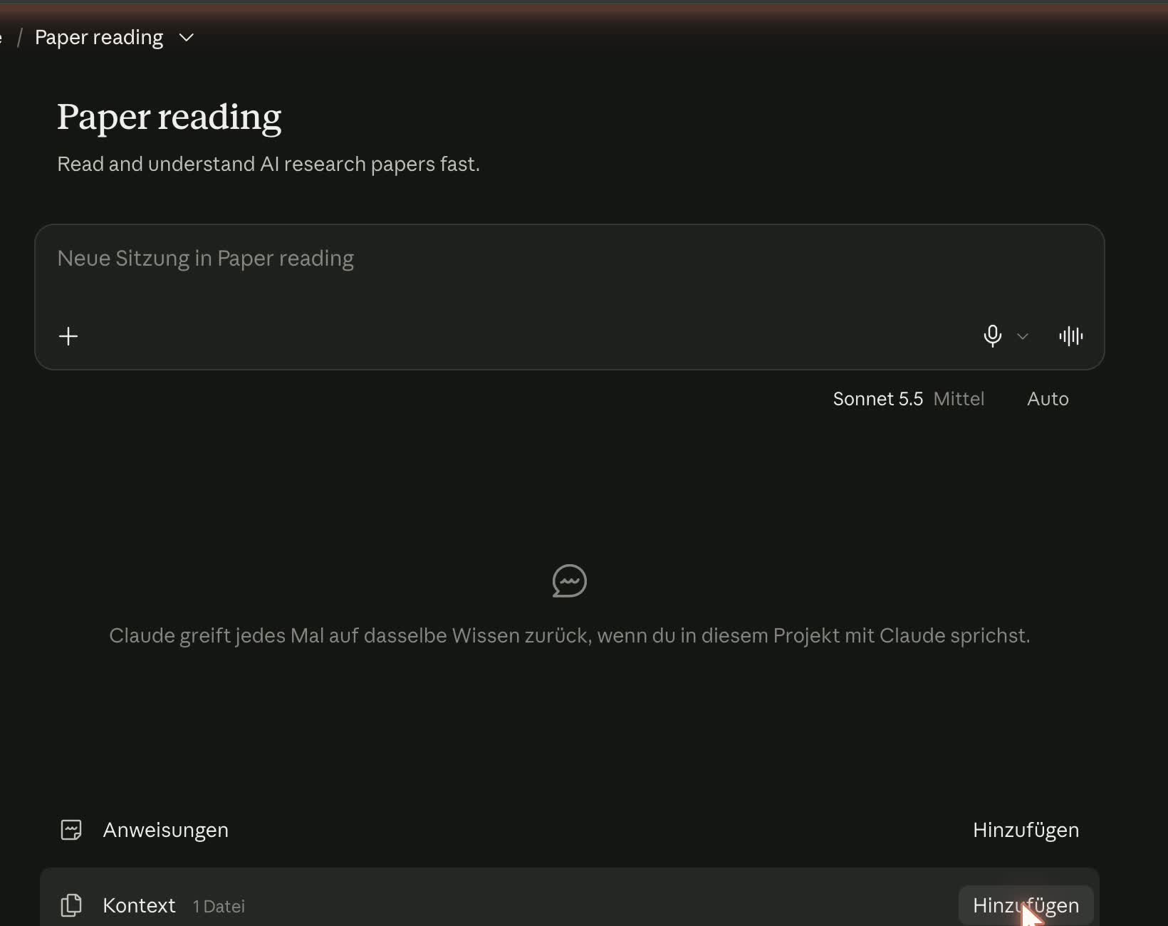Screen dimensions: 1168x926
Task: Add a file via Kontext Hinzufügen
Action: pos(1026,905)
